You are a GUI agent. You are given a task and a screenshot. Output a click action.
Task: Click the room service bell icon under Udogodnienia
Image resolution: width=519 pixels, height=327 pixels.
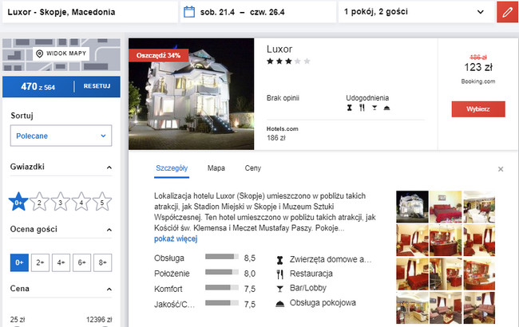[x=386, y=108]
